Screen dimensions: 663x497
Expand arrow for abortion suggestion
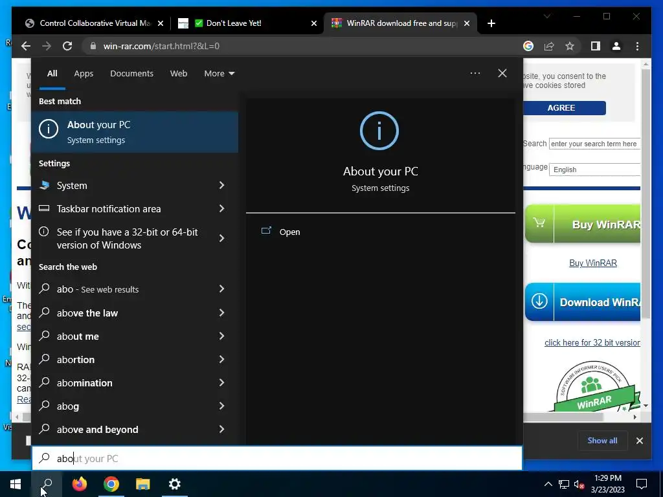(x=221, y=359)
